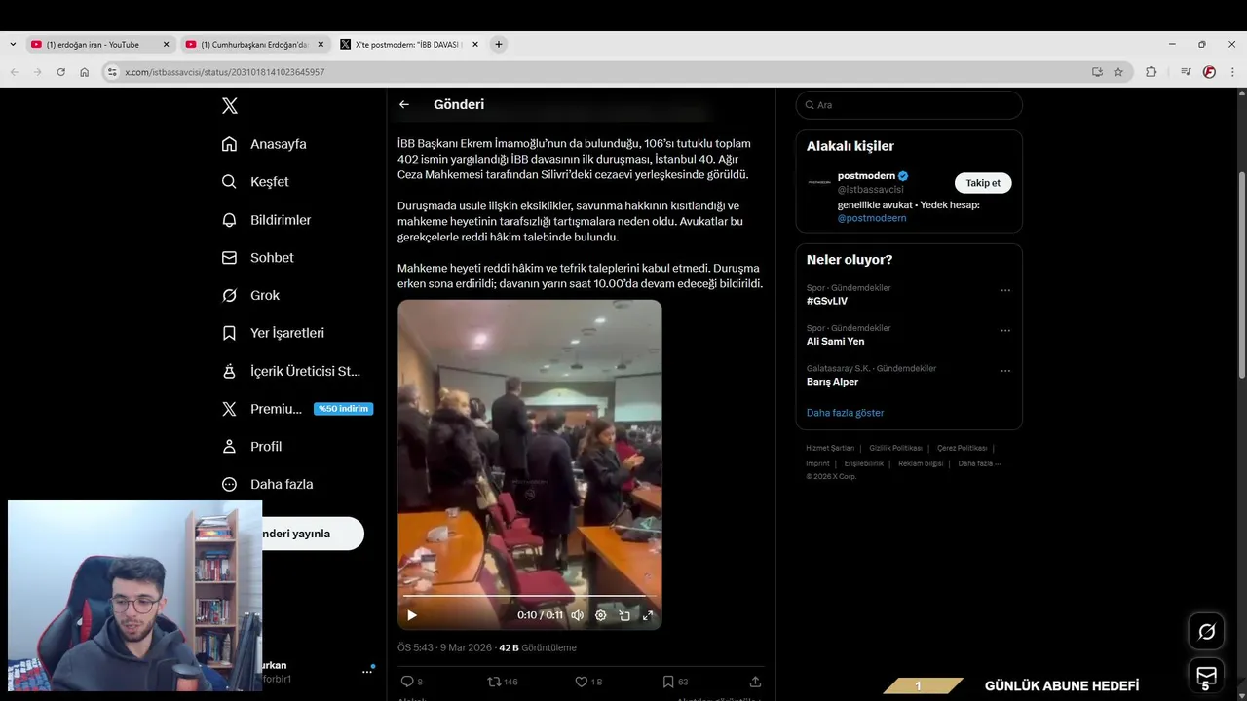Open Barış Alper trend
Image resolution: width=1247 pixels, height=701 pixels.
832,382
